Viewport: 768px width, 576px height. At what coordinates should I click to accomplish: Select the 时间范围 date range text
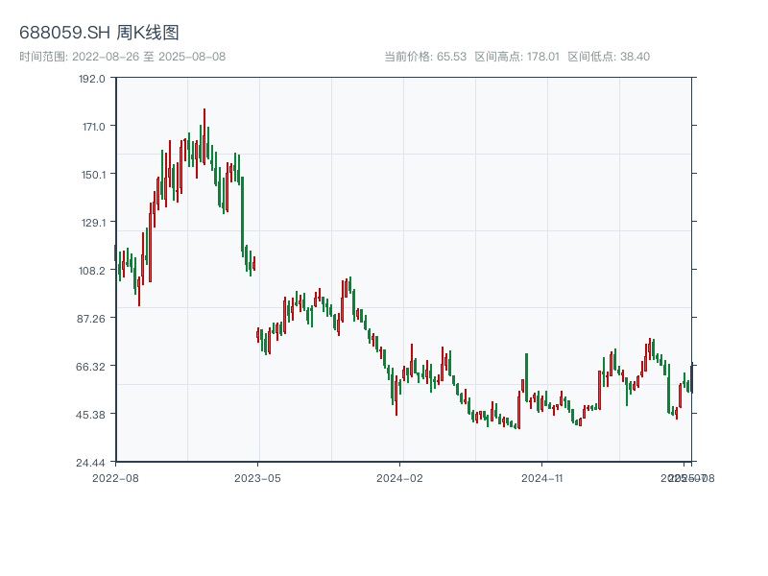pos(122,57)
